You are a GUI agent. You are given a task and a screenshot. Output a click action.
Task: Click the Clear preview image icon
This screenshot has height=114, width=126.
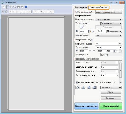click(4, 7)
